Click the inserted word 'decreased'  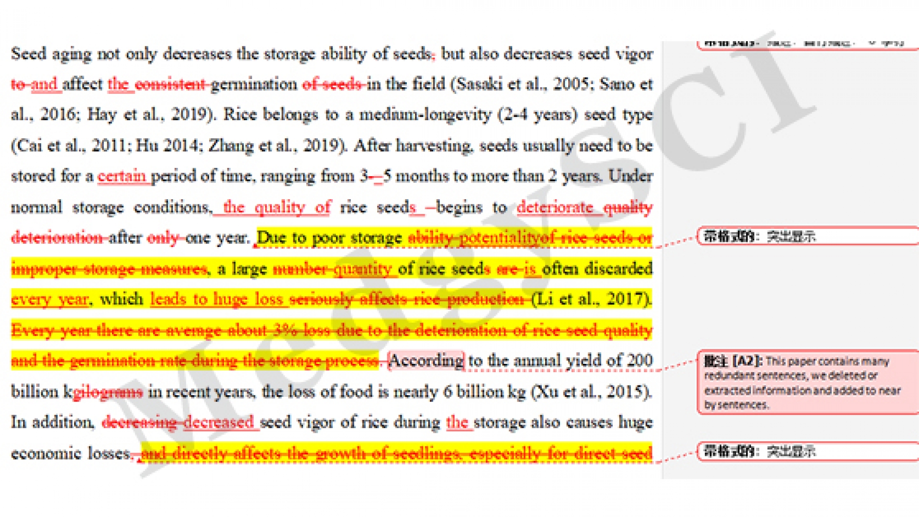tap(219, 423)
